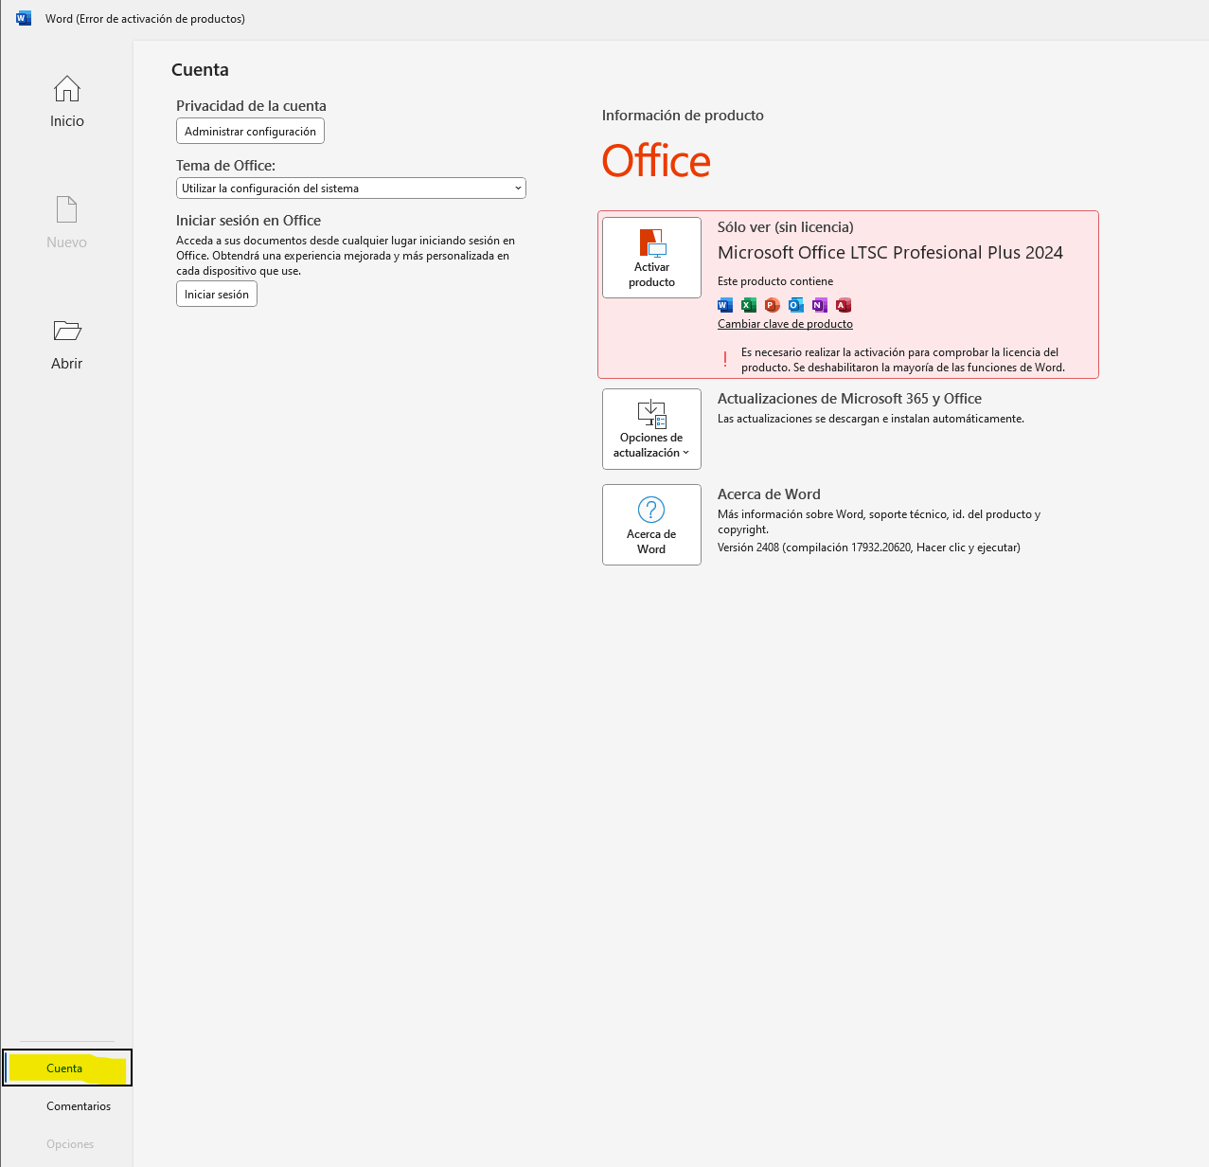Click the Nuevo blank document icon
1209x1167 pixels.
tap(66, 209)
